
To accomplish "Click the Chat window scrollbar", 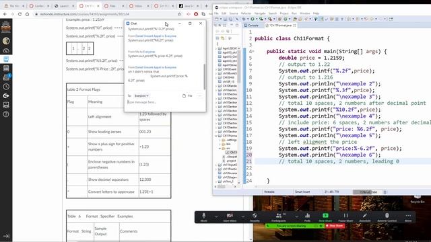I will [204, 76].
